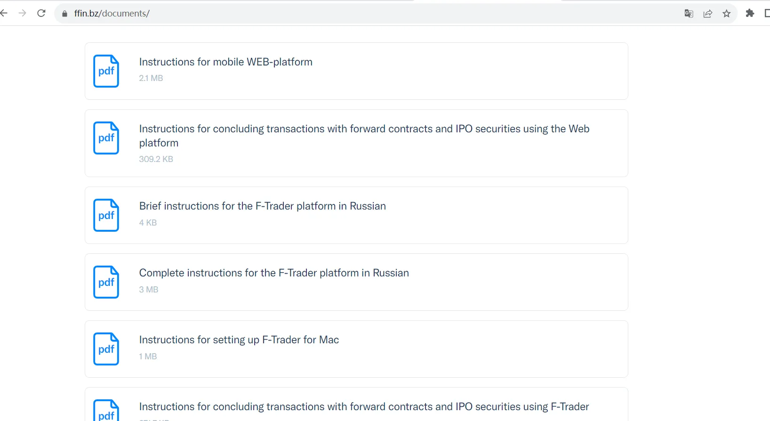Open forward contracts instructions using the Web platform
770x421 pixels.
(x=364, y=136)
